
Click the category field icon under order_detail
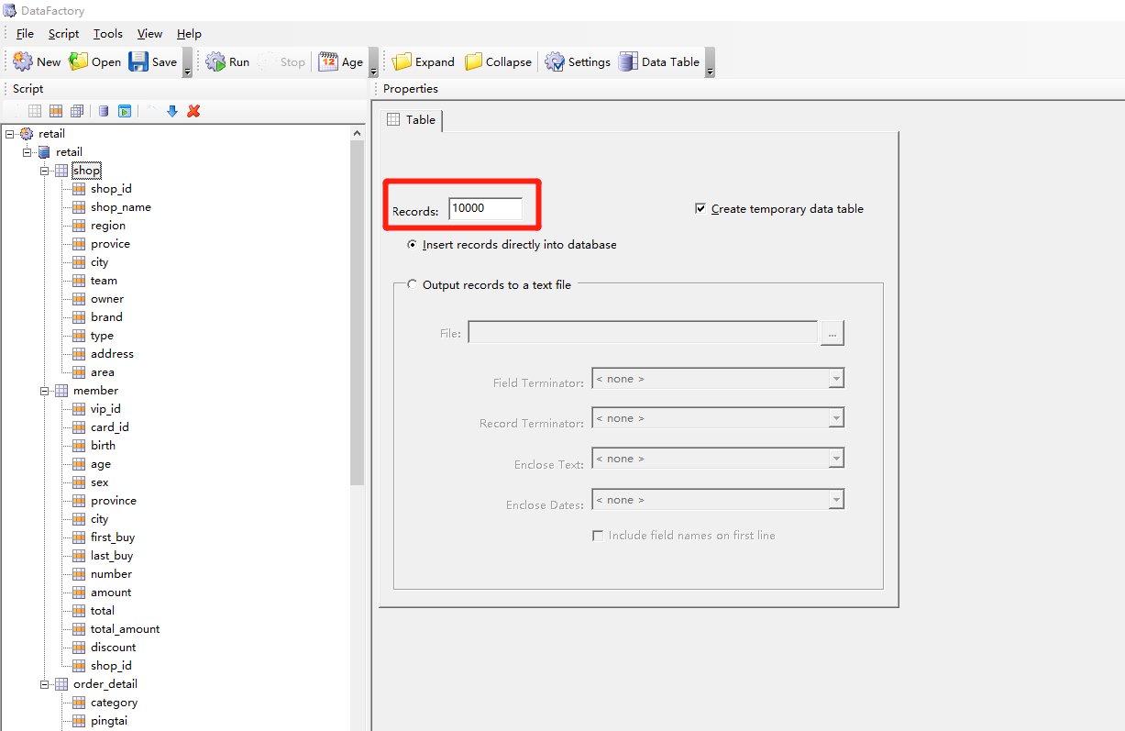pos(79,703)
